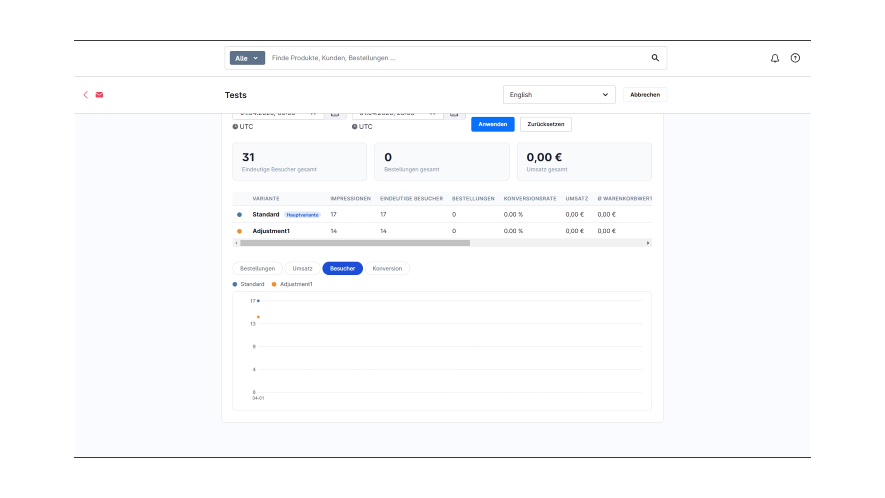Use the stepper arrows on the start date field
Screen dimensions: 885x498
click(x=314, y=113)
